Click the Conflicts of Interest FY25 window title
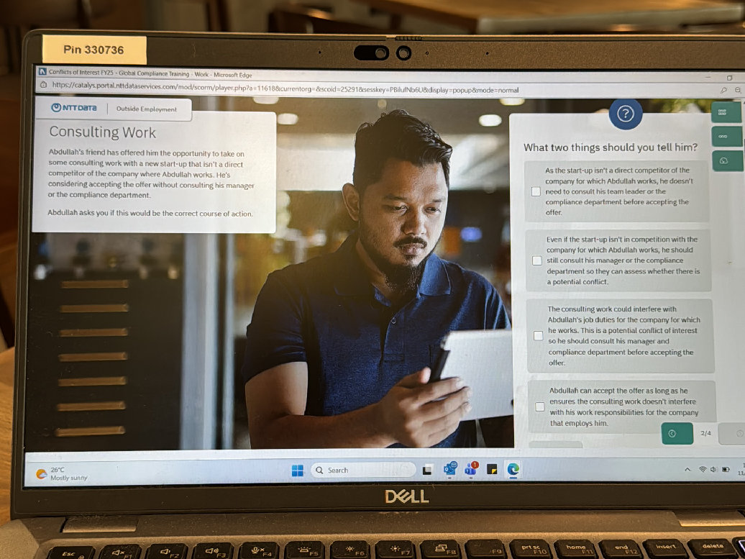745x559 pixels. [x=150, y=73]
